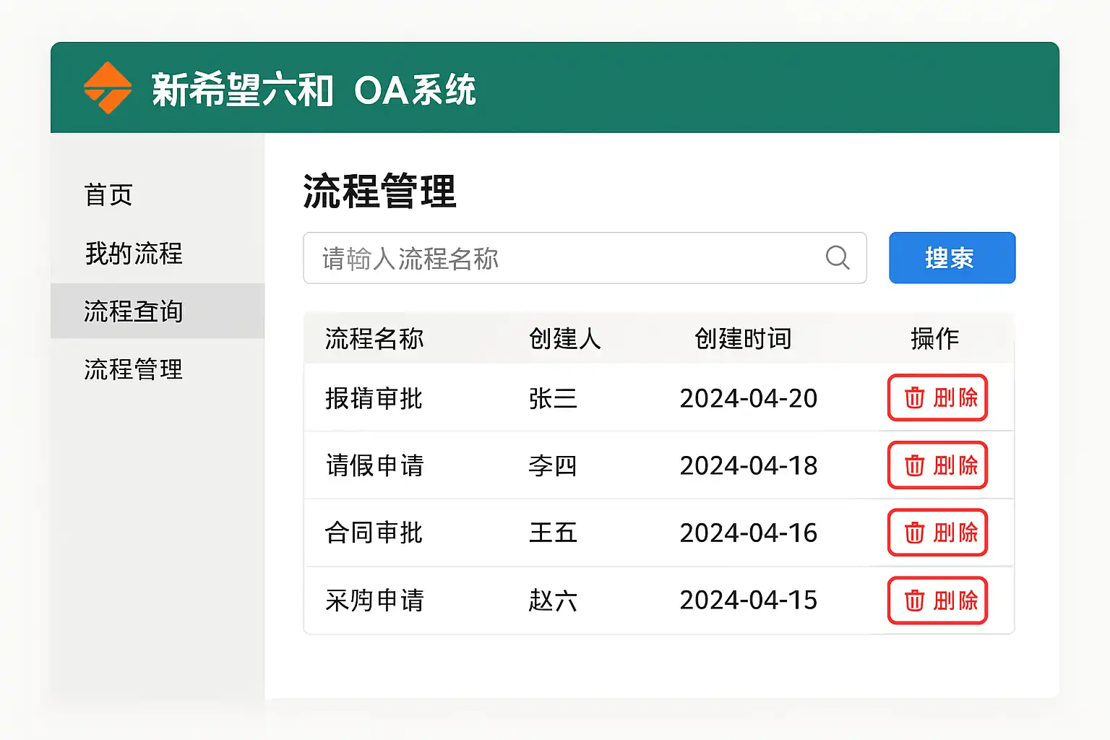Click the 创建时间 column header
Screen dimensions: 1110x740
click(x=743, y=338)
